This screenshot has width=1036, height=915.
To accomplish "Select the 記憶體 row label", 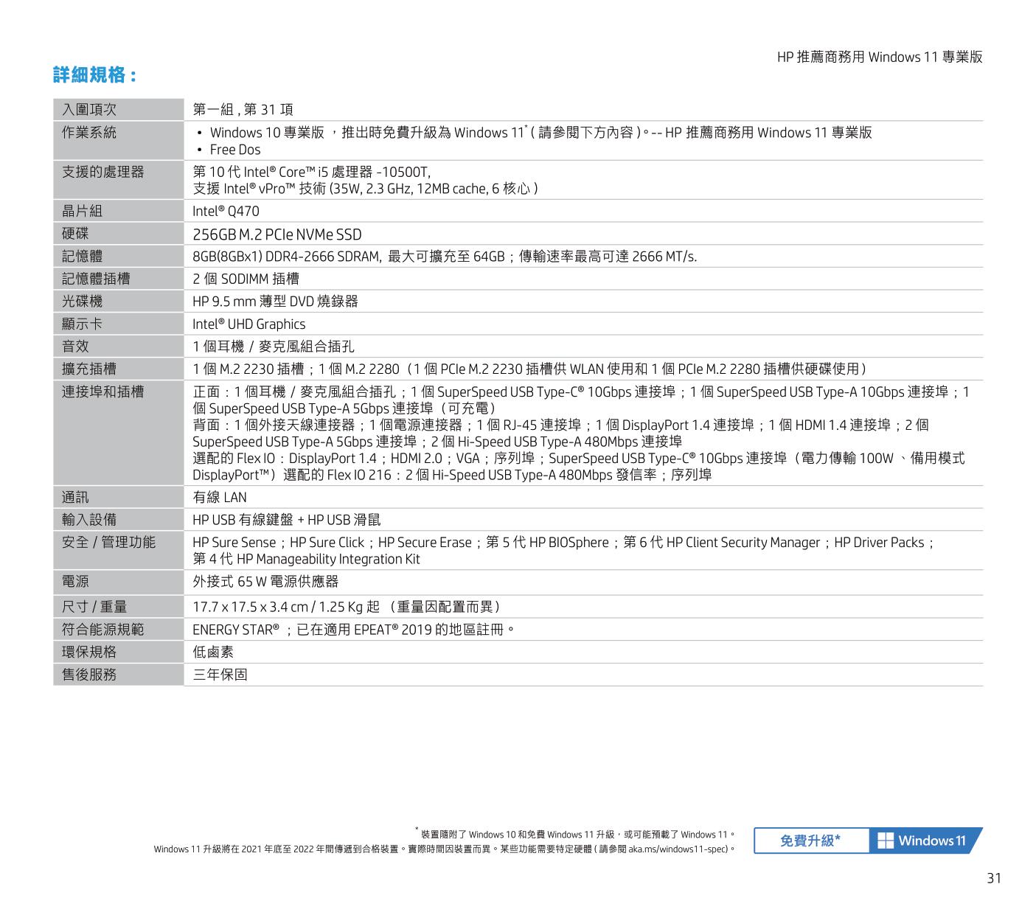I will pos(83,257).
